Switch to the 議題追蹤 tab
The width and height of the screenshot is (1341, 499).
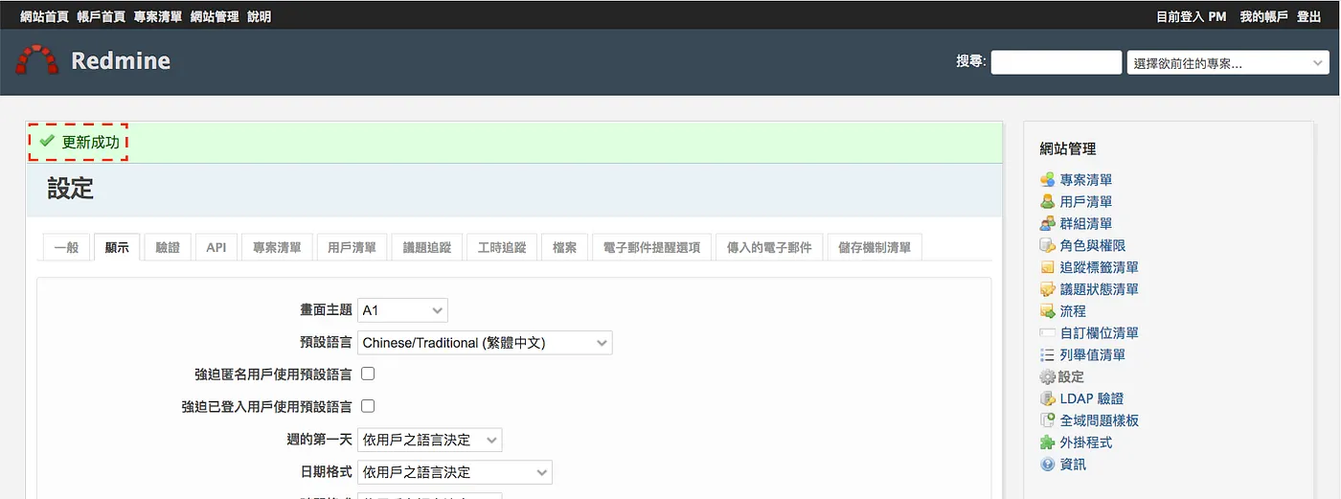tap(427, 247)
